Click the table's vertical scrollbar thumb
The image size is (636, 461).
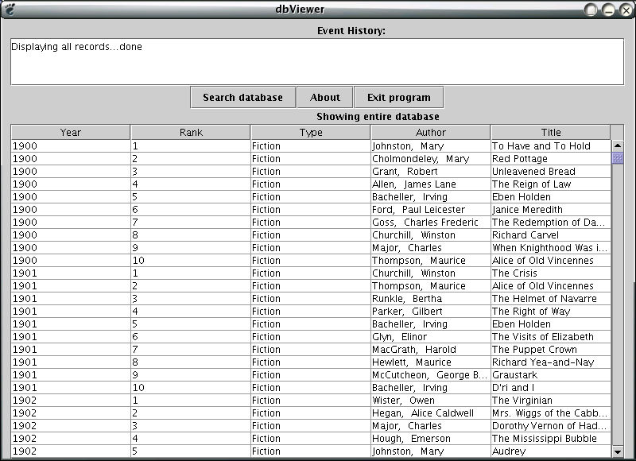(618, 158)
